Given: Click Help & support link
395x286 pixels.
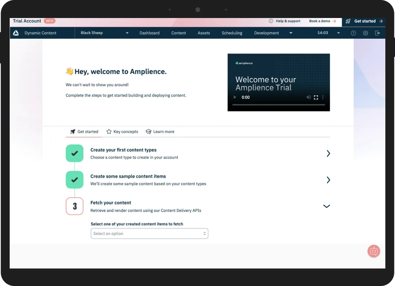Looking at the screenshot, I should click(x=288, y=21).
